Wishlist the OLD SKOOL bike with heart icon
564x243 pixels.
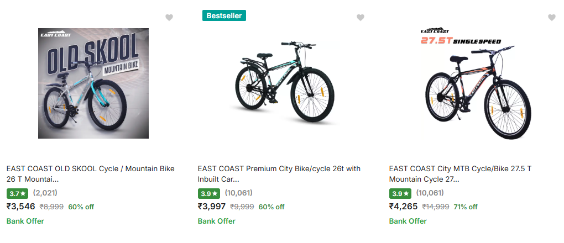[169, 17]
